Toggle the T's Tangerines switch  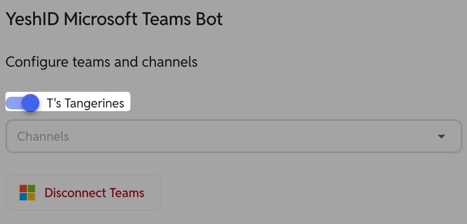(x=22, y=103)
